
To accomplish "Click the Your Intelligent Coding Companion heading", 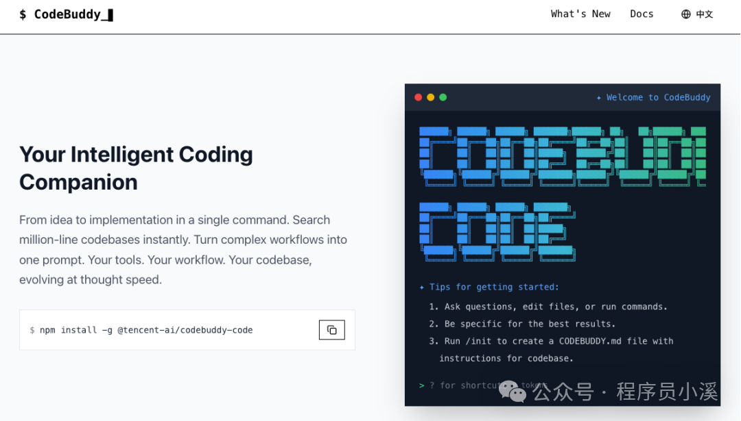I will tap(136, 168).
